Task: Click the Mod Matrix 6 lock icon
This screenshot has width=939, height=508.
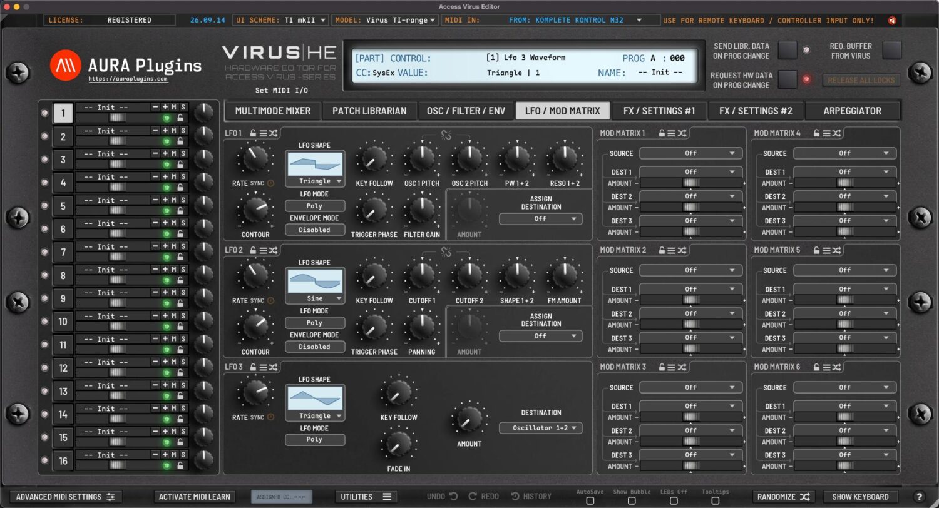Action: pyautogui.click(x=816, y=367)
